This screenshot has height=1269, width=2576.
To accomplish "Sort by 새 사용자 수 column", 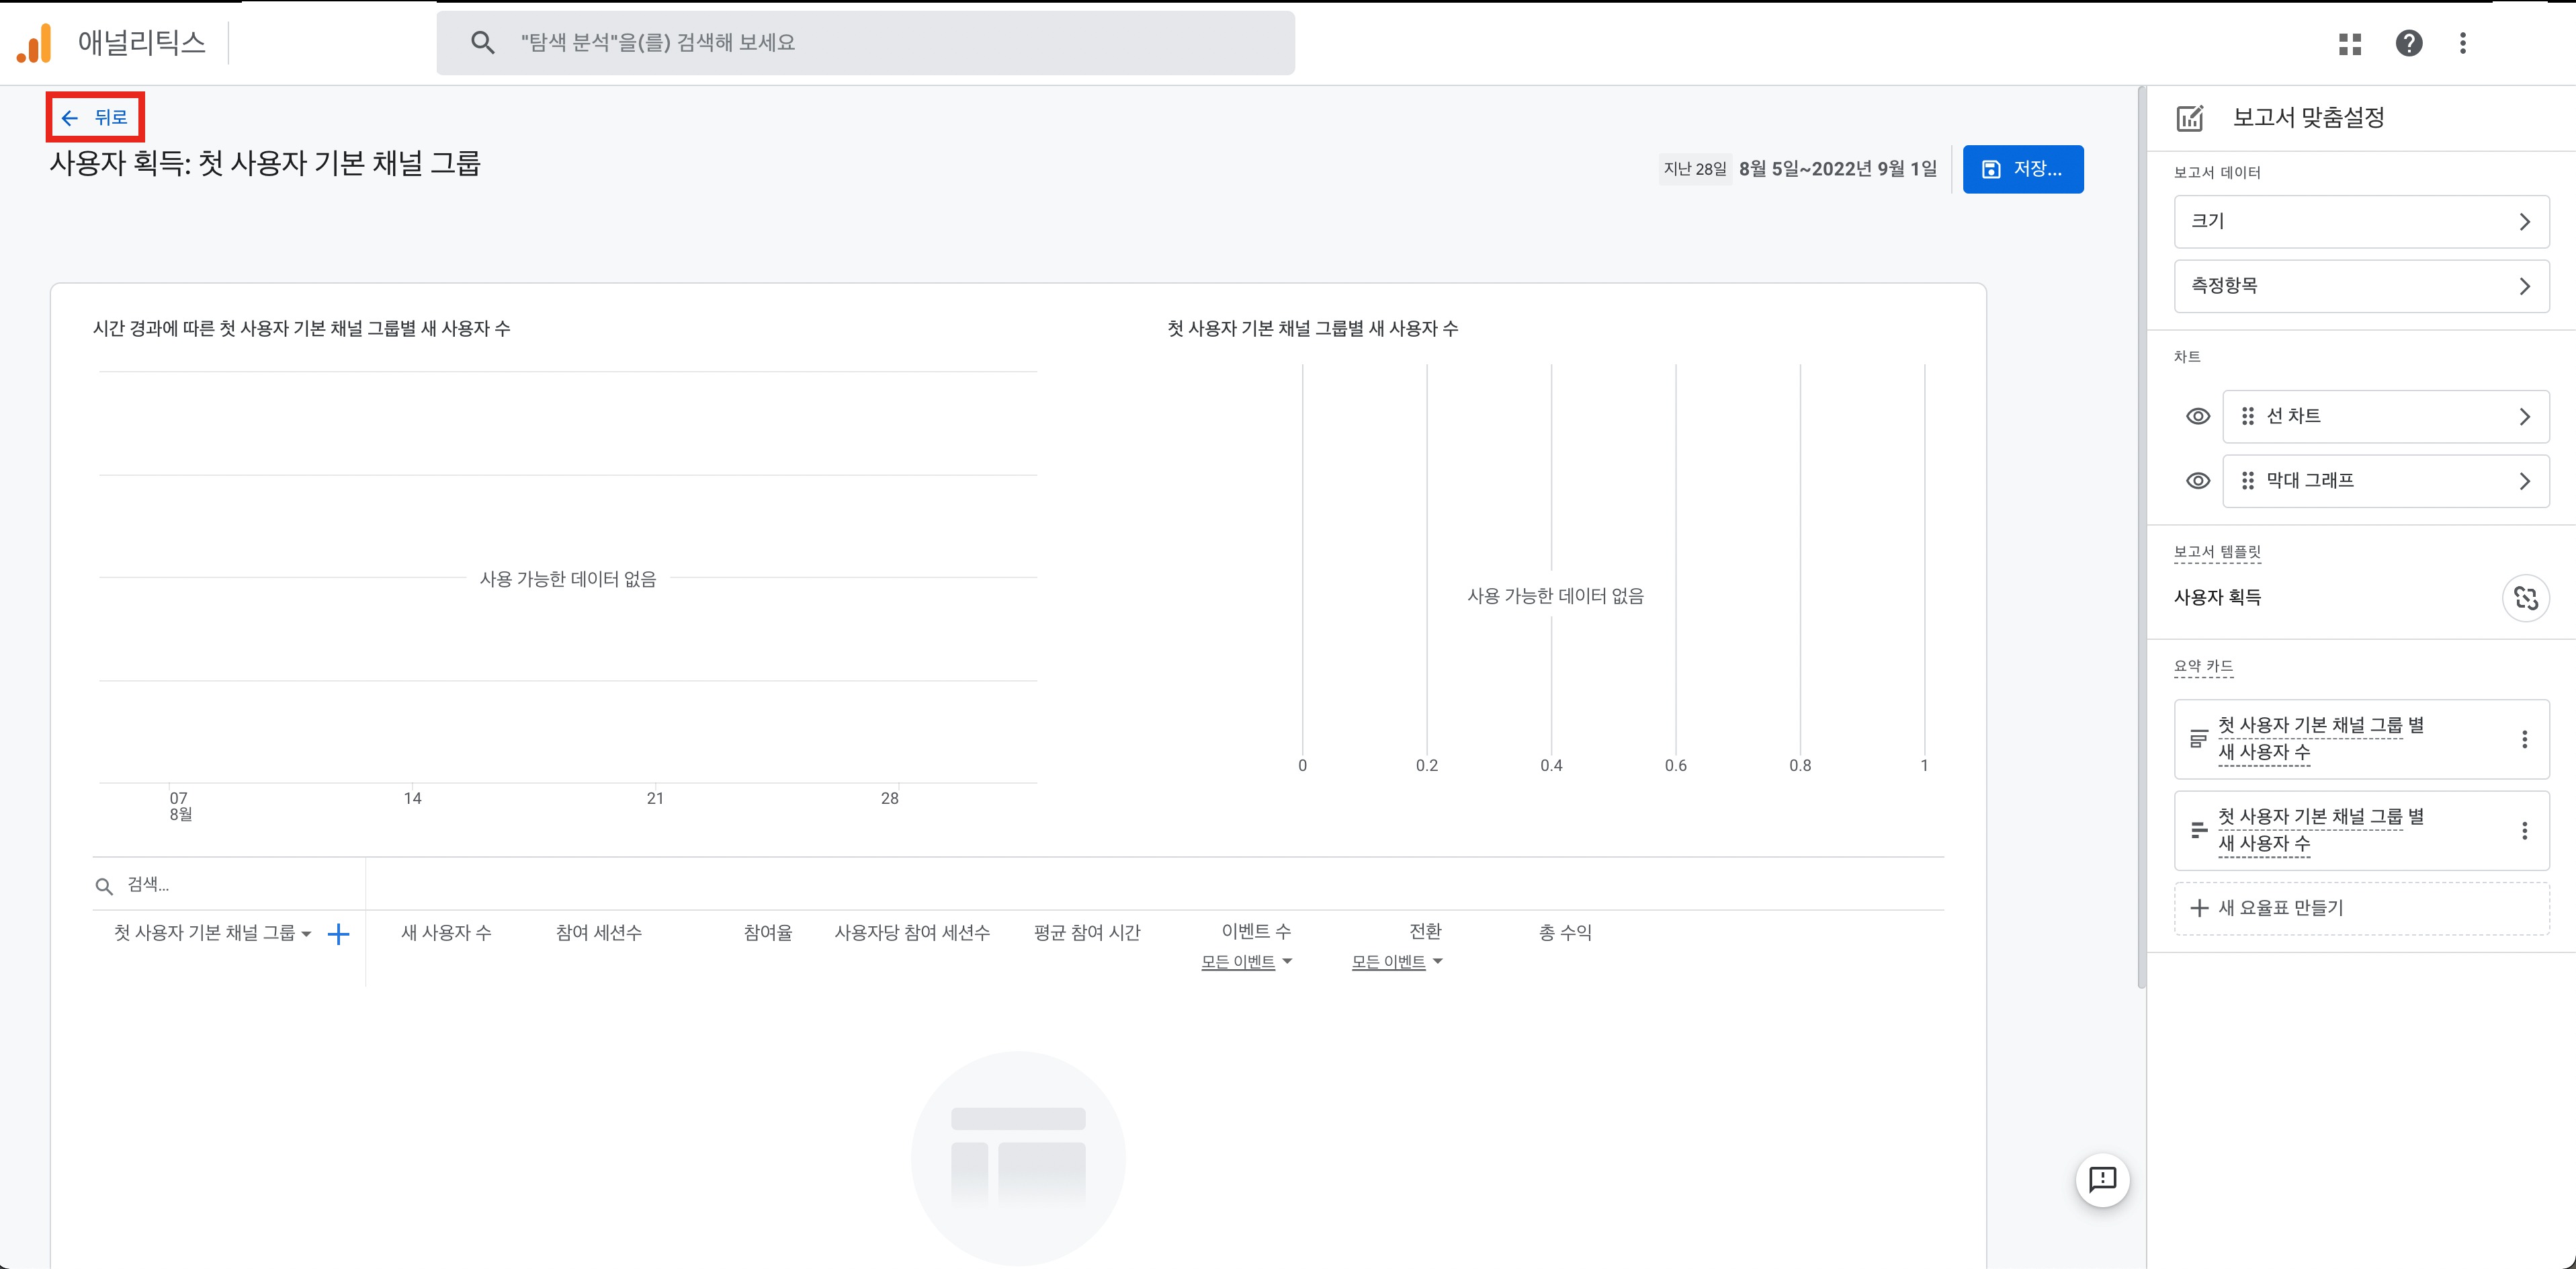I will [446, 933].
